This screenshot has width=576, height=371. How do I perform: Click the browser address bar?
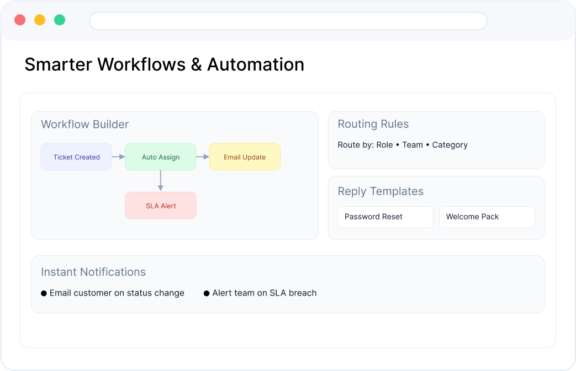[x=288, y=21]
